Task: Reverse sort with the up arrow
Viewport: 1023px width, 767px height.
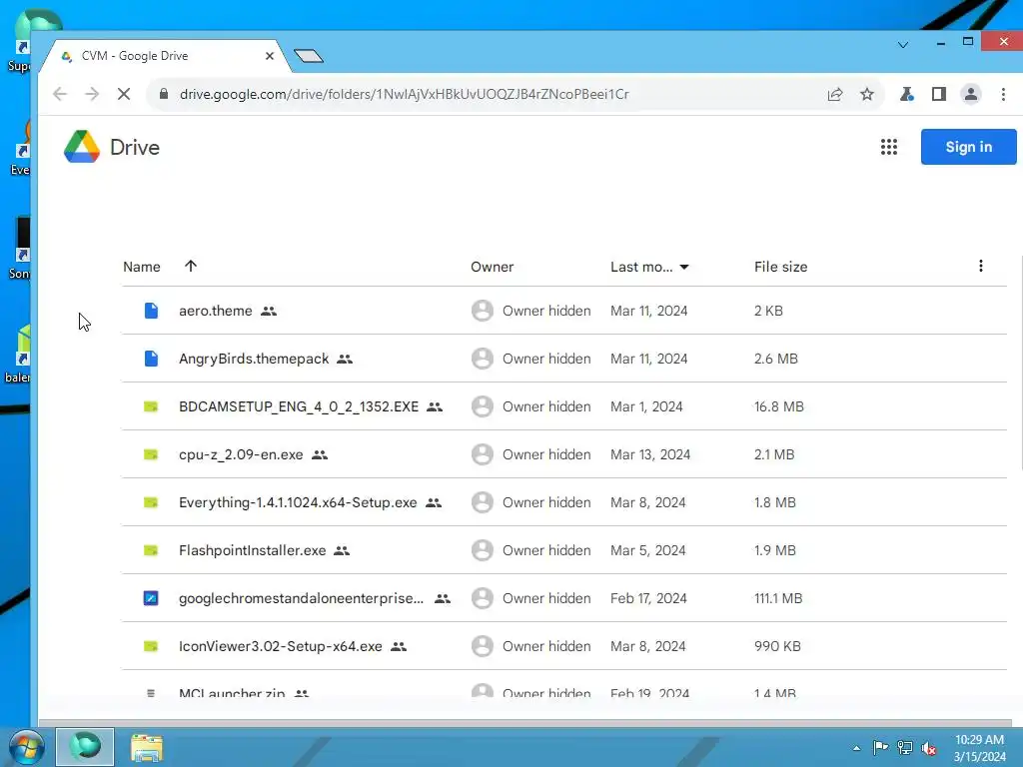Action: click(191, 266)
